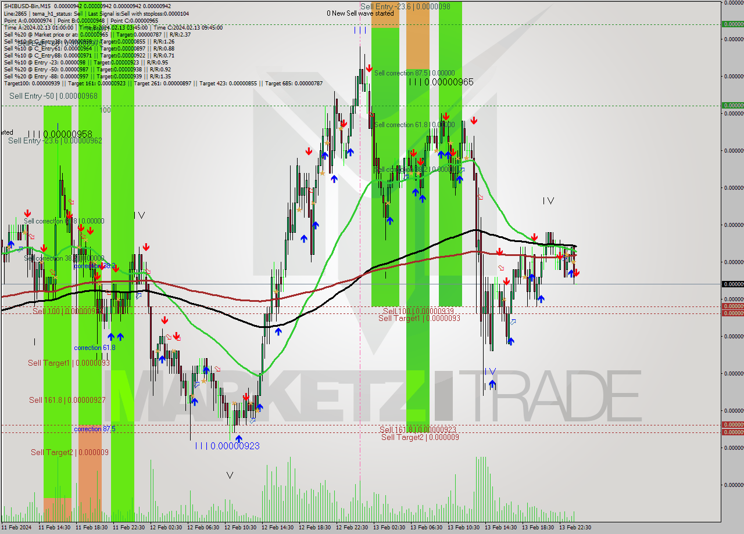Click the blue 'correction 87.5' label

click(x=94, y=429)
